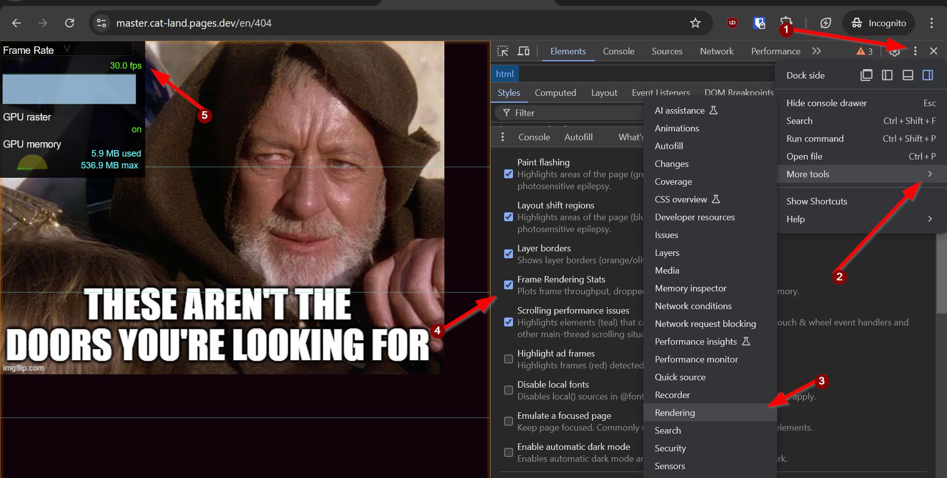Open DevTools settings gear

[895, 51]
